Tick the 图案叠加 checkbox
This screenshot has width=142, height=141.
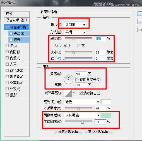coord(7,83)
